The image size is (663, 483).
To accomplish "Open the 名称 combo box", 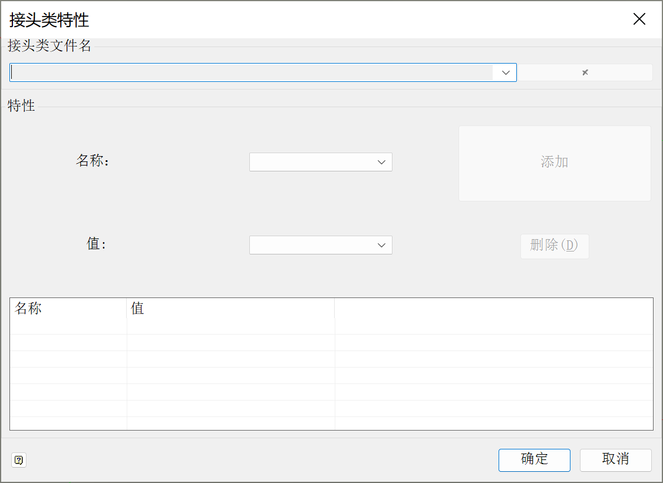I will [321, 162].
